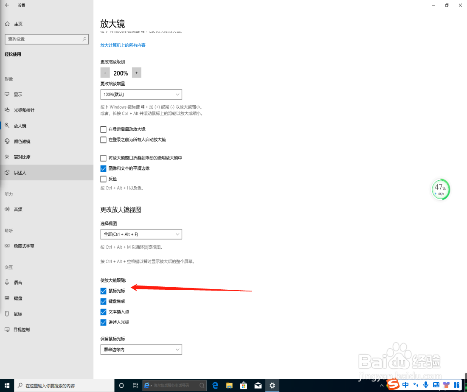Open the 更改缩放增量 100%(默认) dropdown
The width and height of the screenshot is (467, 392).
tap(141, 94)
